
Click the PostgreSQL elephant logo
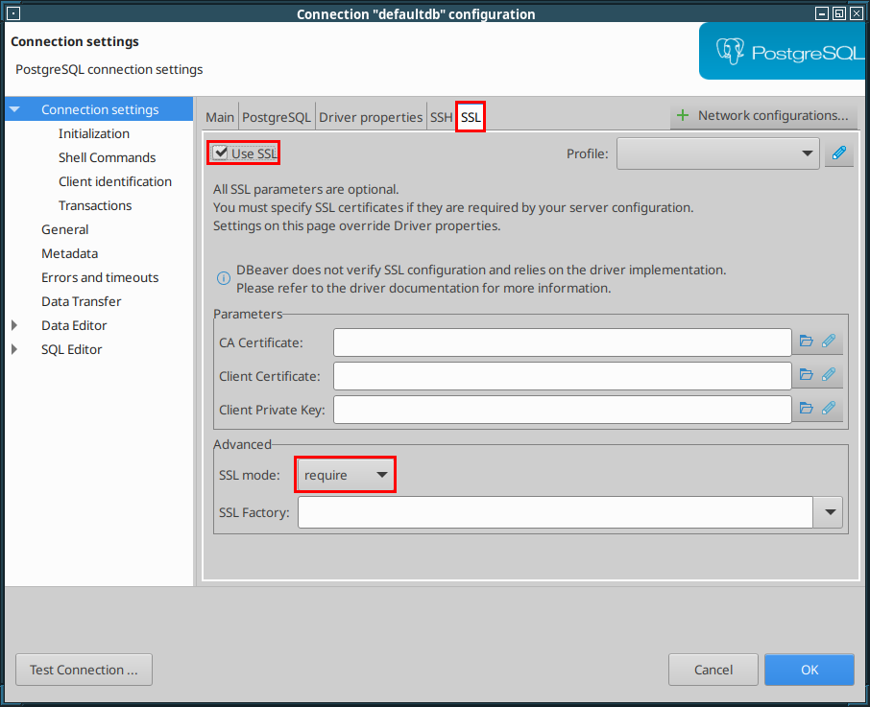[730, 52]
